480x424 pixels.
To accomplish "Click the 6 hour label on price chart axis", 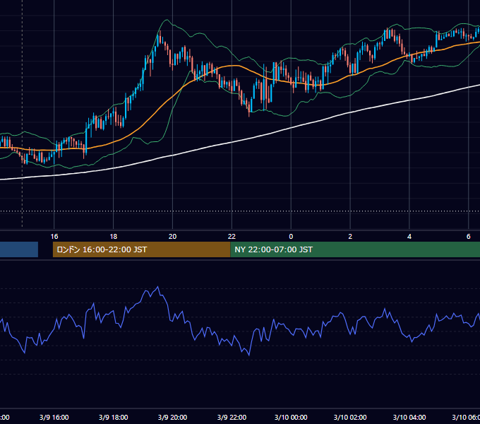I will [469, 236].
